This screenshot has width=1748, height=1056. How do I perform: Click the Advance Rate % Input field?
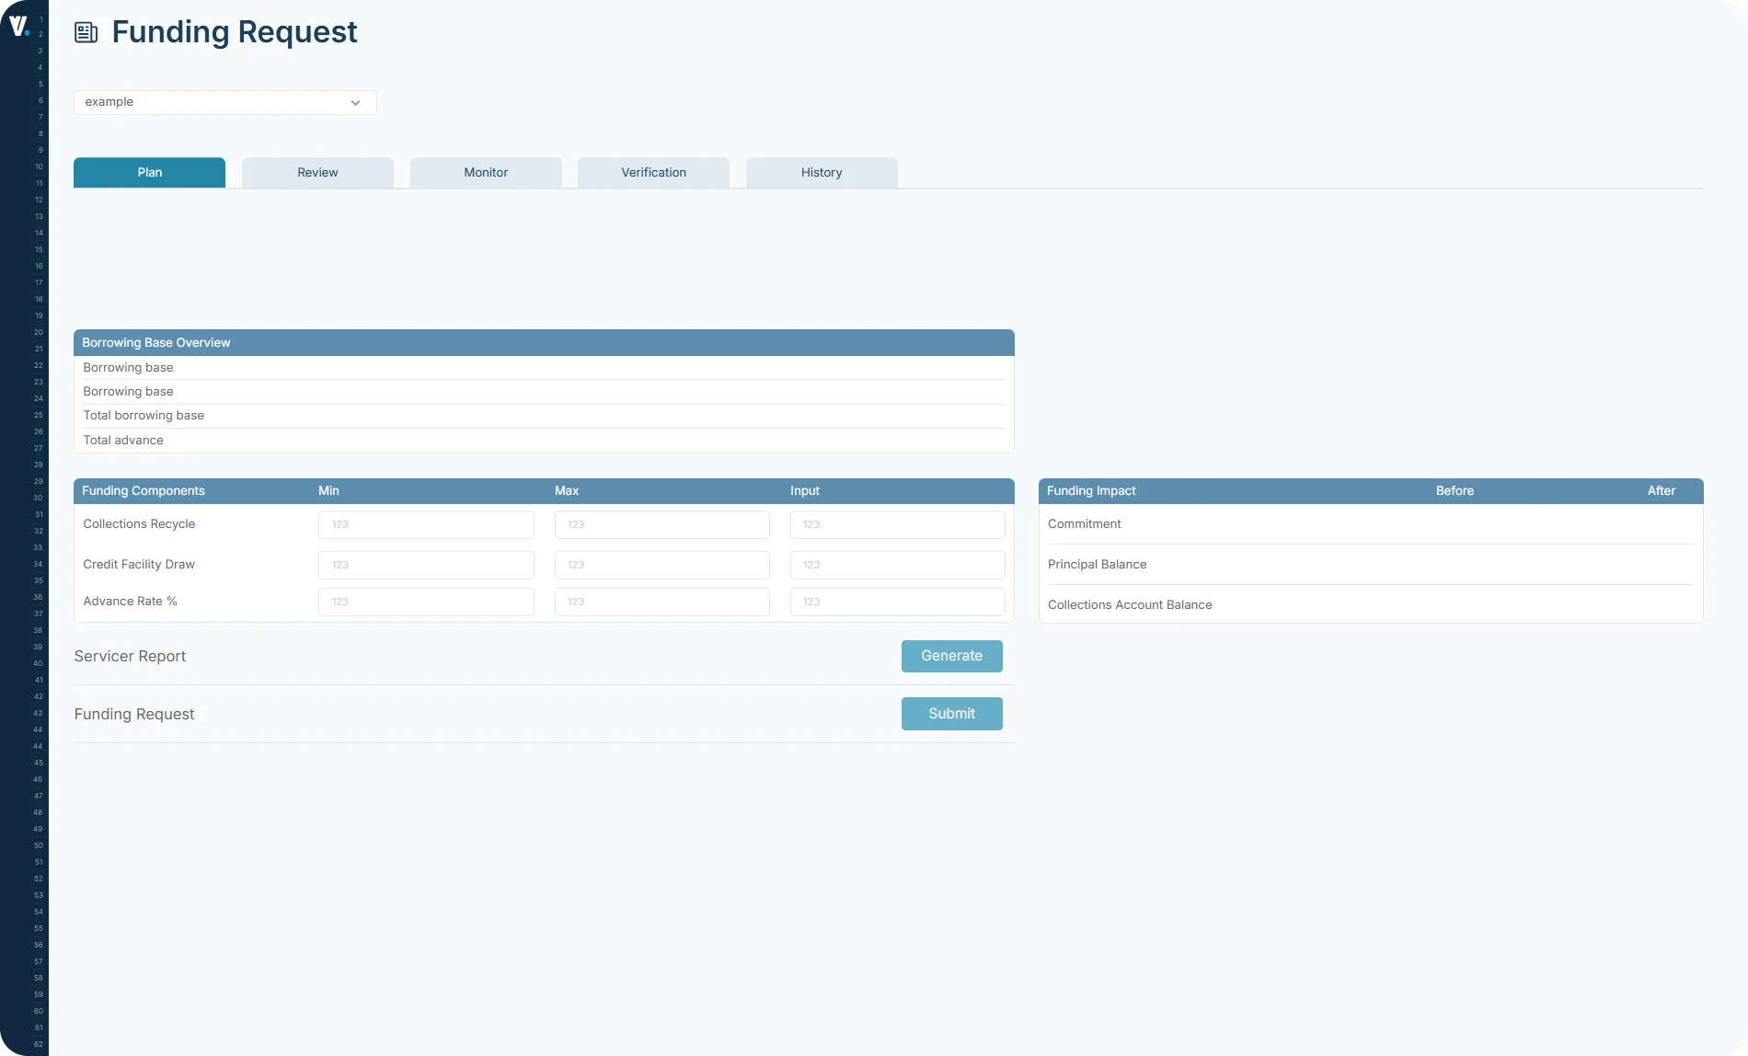coord(897,602)
